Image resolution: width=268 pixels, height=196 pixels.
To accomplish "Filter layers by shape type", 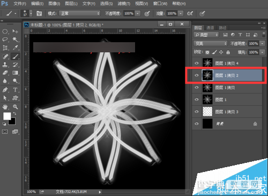I will click(248, 35).
